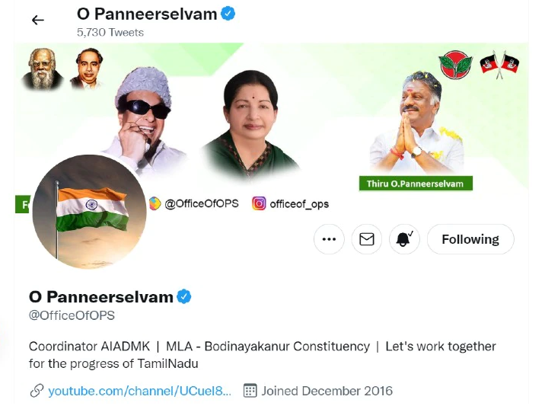
Task: Click the link chain icon beside YouTube URL
Action: pos(37,391)
